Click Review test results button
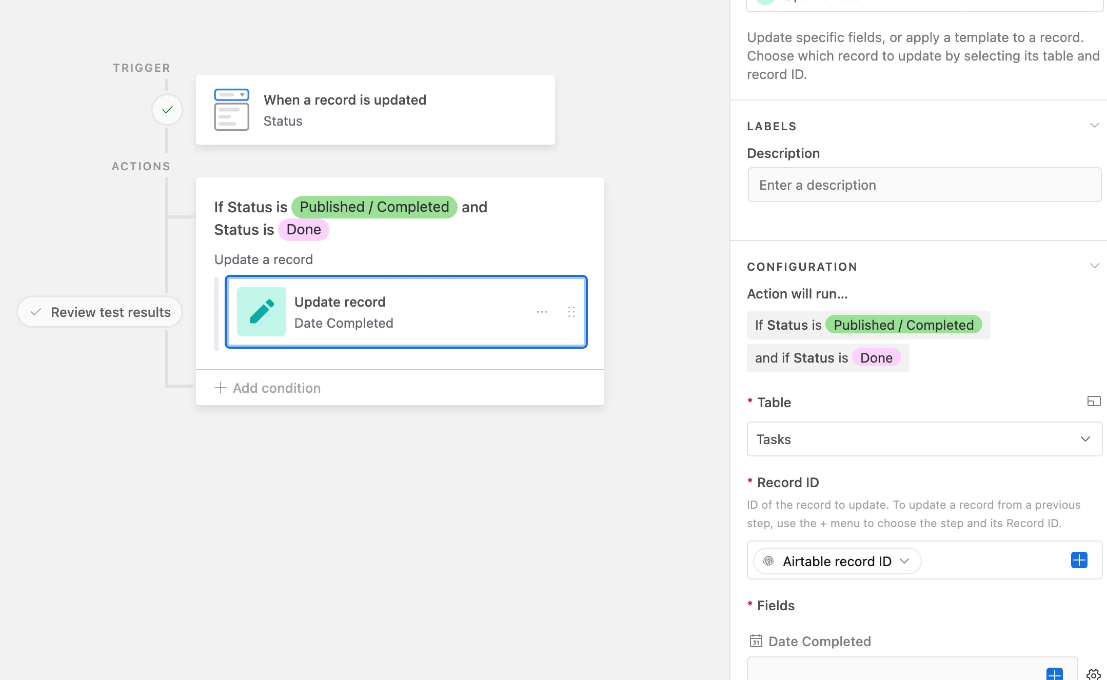This screenshot has width=1107, height=680. tap(100, 312)
